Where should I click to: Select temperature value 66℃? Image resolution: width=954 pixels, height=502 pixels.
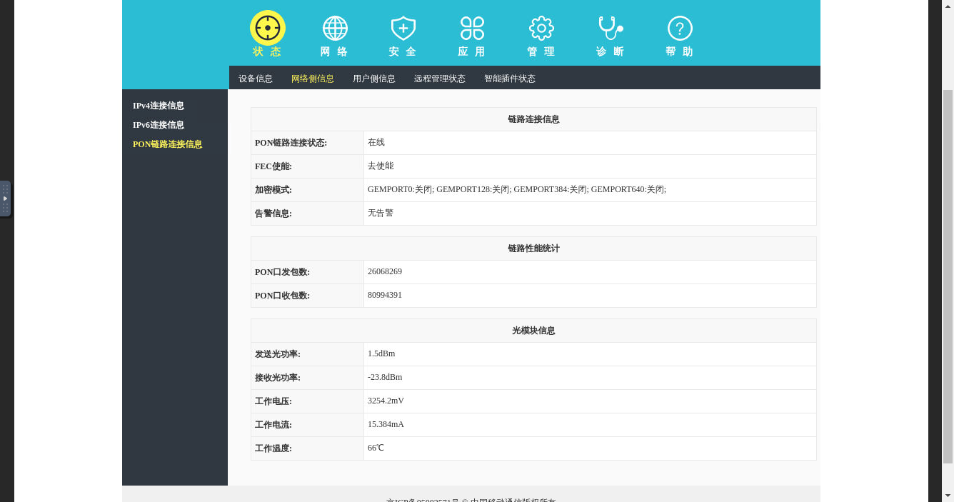pyautogui.click(x=376, y=448)
